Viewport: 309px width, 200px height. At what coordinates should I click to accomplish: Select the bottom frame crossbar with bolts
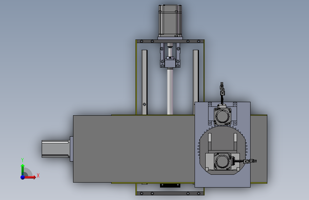(170, 193)
